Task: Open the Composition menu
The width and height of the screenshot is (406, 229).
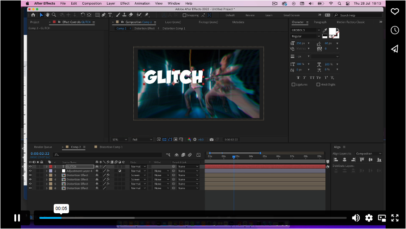Action: pos(92,3)
